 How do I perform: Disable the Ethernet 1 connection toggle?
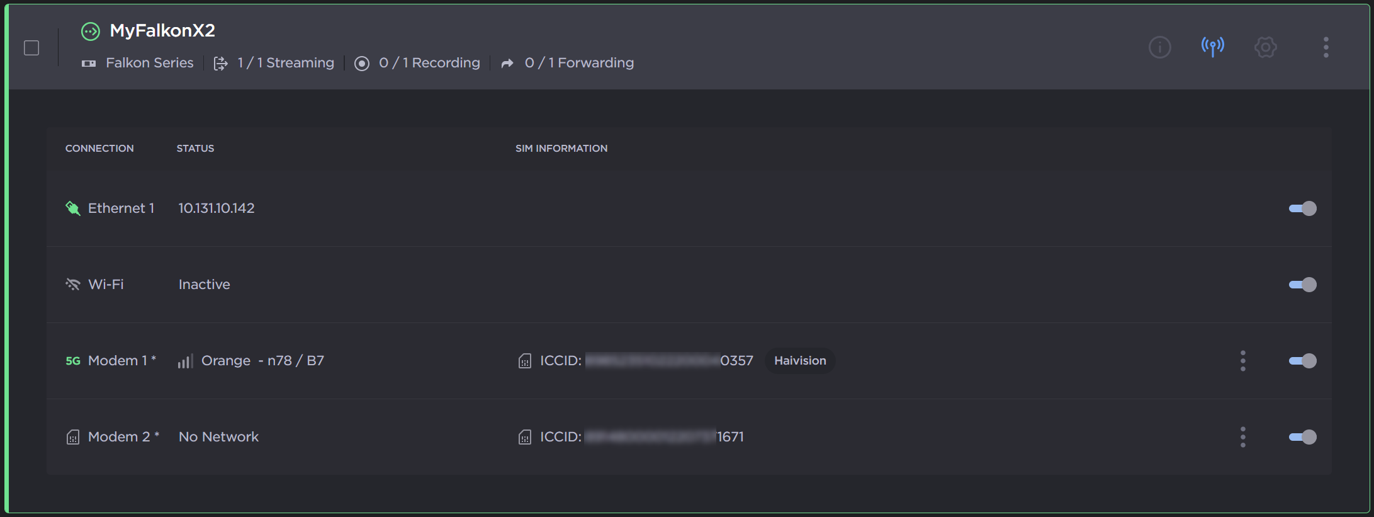[1302, 208]
